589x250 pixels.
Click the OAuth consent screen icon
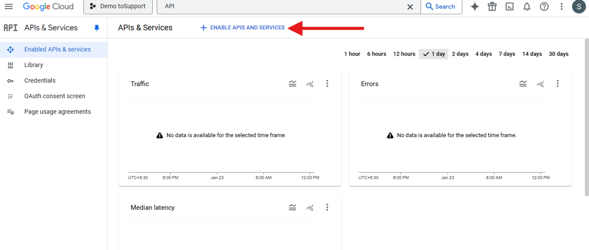(10, 96)
